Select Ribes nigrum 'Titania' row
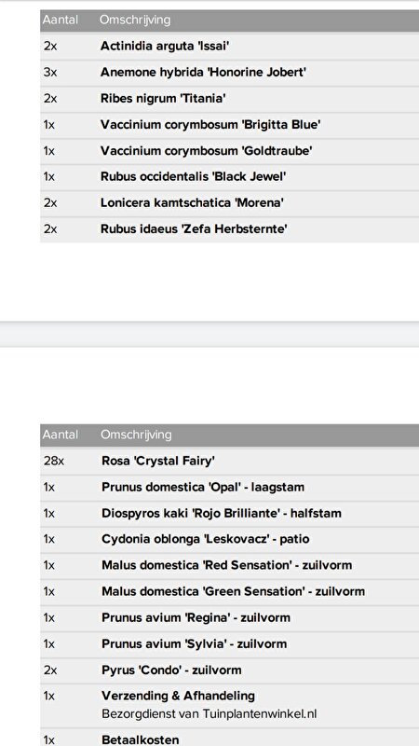 [229, 99]
